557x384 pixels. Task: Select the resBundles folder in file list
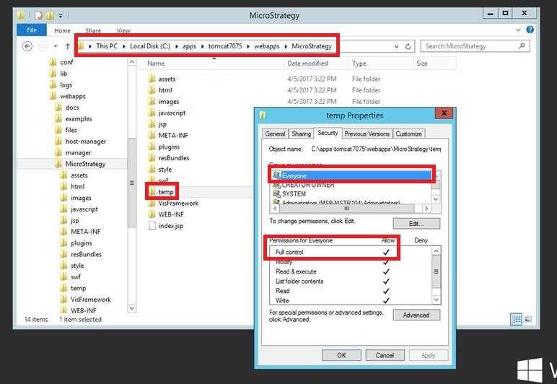(174, 158)
